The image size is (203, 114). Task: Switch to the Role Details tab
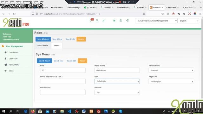click(x=43, y=46)
